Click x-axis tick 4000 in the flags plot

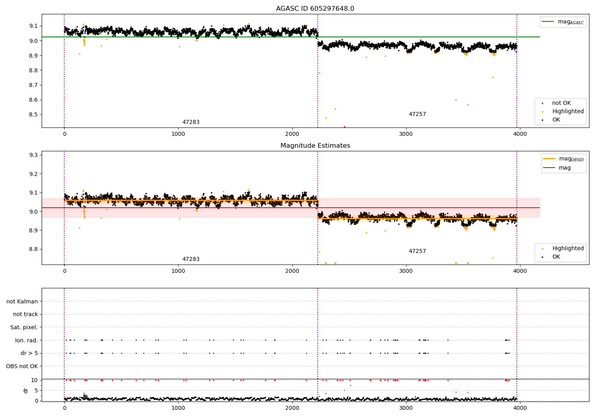[x=520, y=408]
